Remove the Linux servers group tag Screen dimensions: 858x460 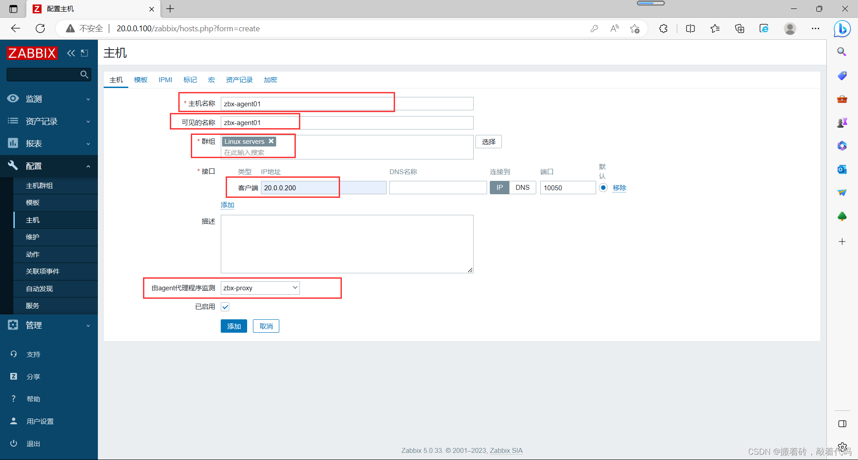tap(271, 141)
